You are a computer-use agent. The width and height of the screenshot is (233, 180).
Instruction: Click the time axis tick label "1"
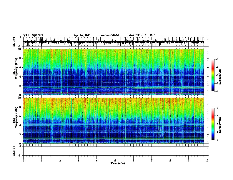click(41, 161)
